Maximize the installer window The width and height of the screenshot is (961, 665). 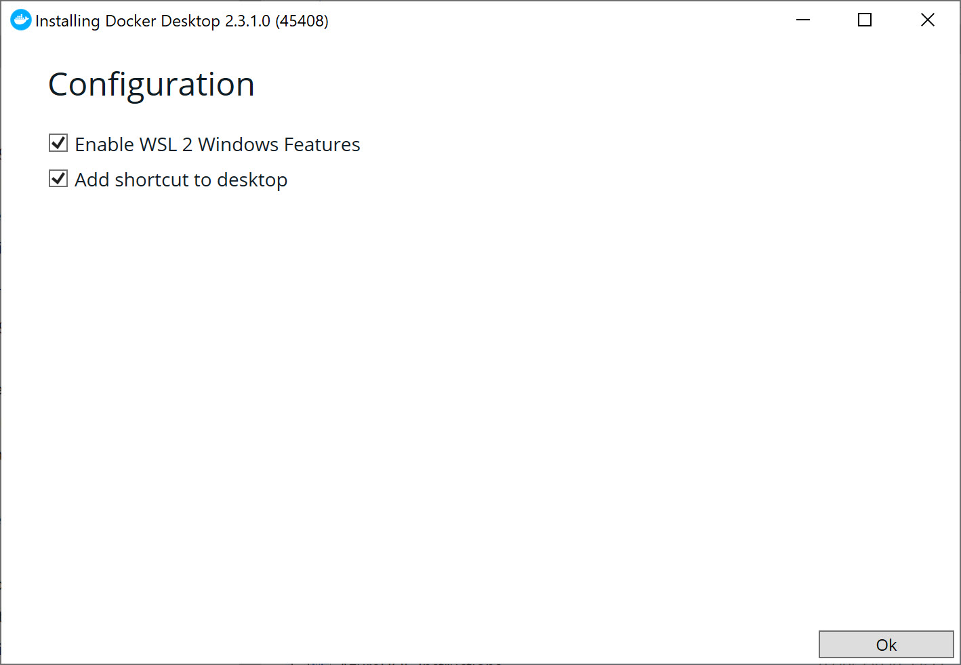pos(864,20)
